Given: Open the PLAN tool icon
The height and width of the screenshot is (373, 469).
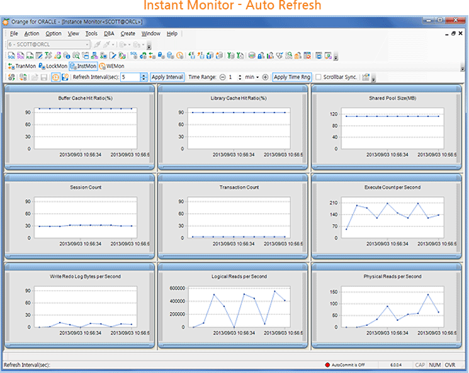Looking at the screenshot, I should click(x=30, y=55).
